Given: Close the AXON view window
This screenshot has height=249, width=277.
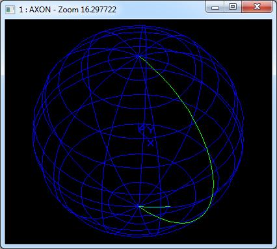Looking at the screenshot, I should pos(257,7).
